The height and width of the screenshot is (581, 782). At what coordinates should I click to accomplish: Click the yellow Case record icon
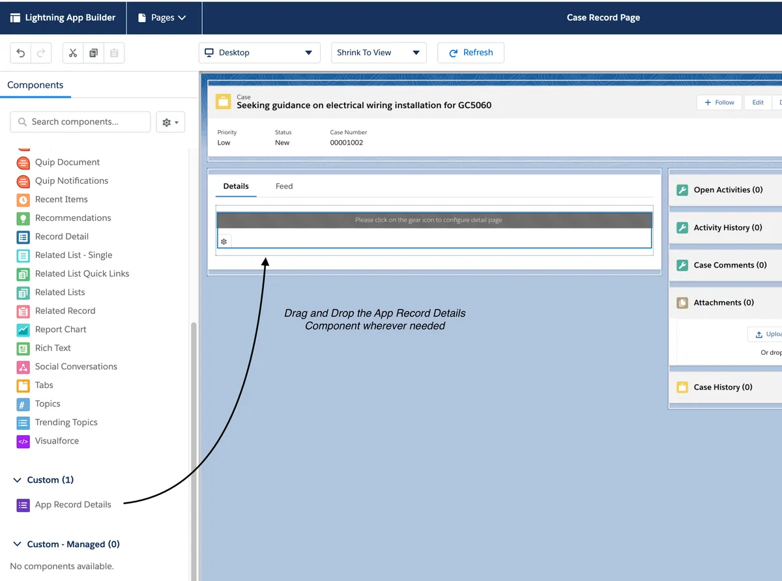click(x=224, y=102)
